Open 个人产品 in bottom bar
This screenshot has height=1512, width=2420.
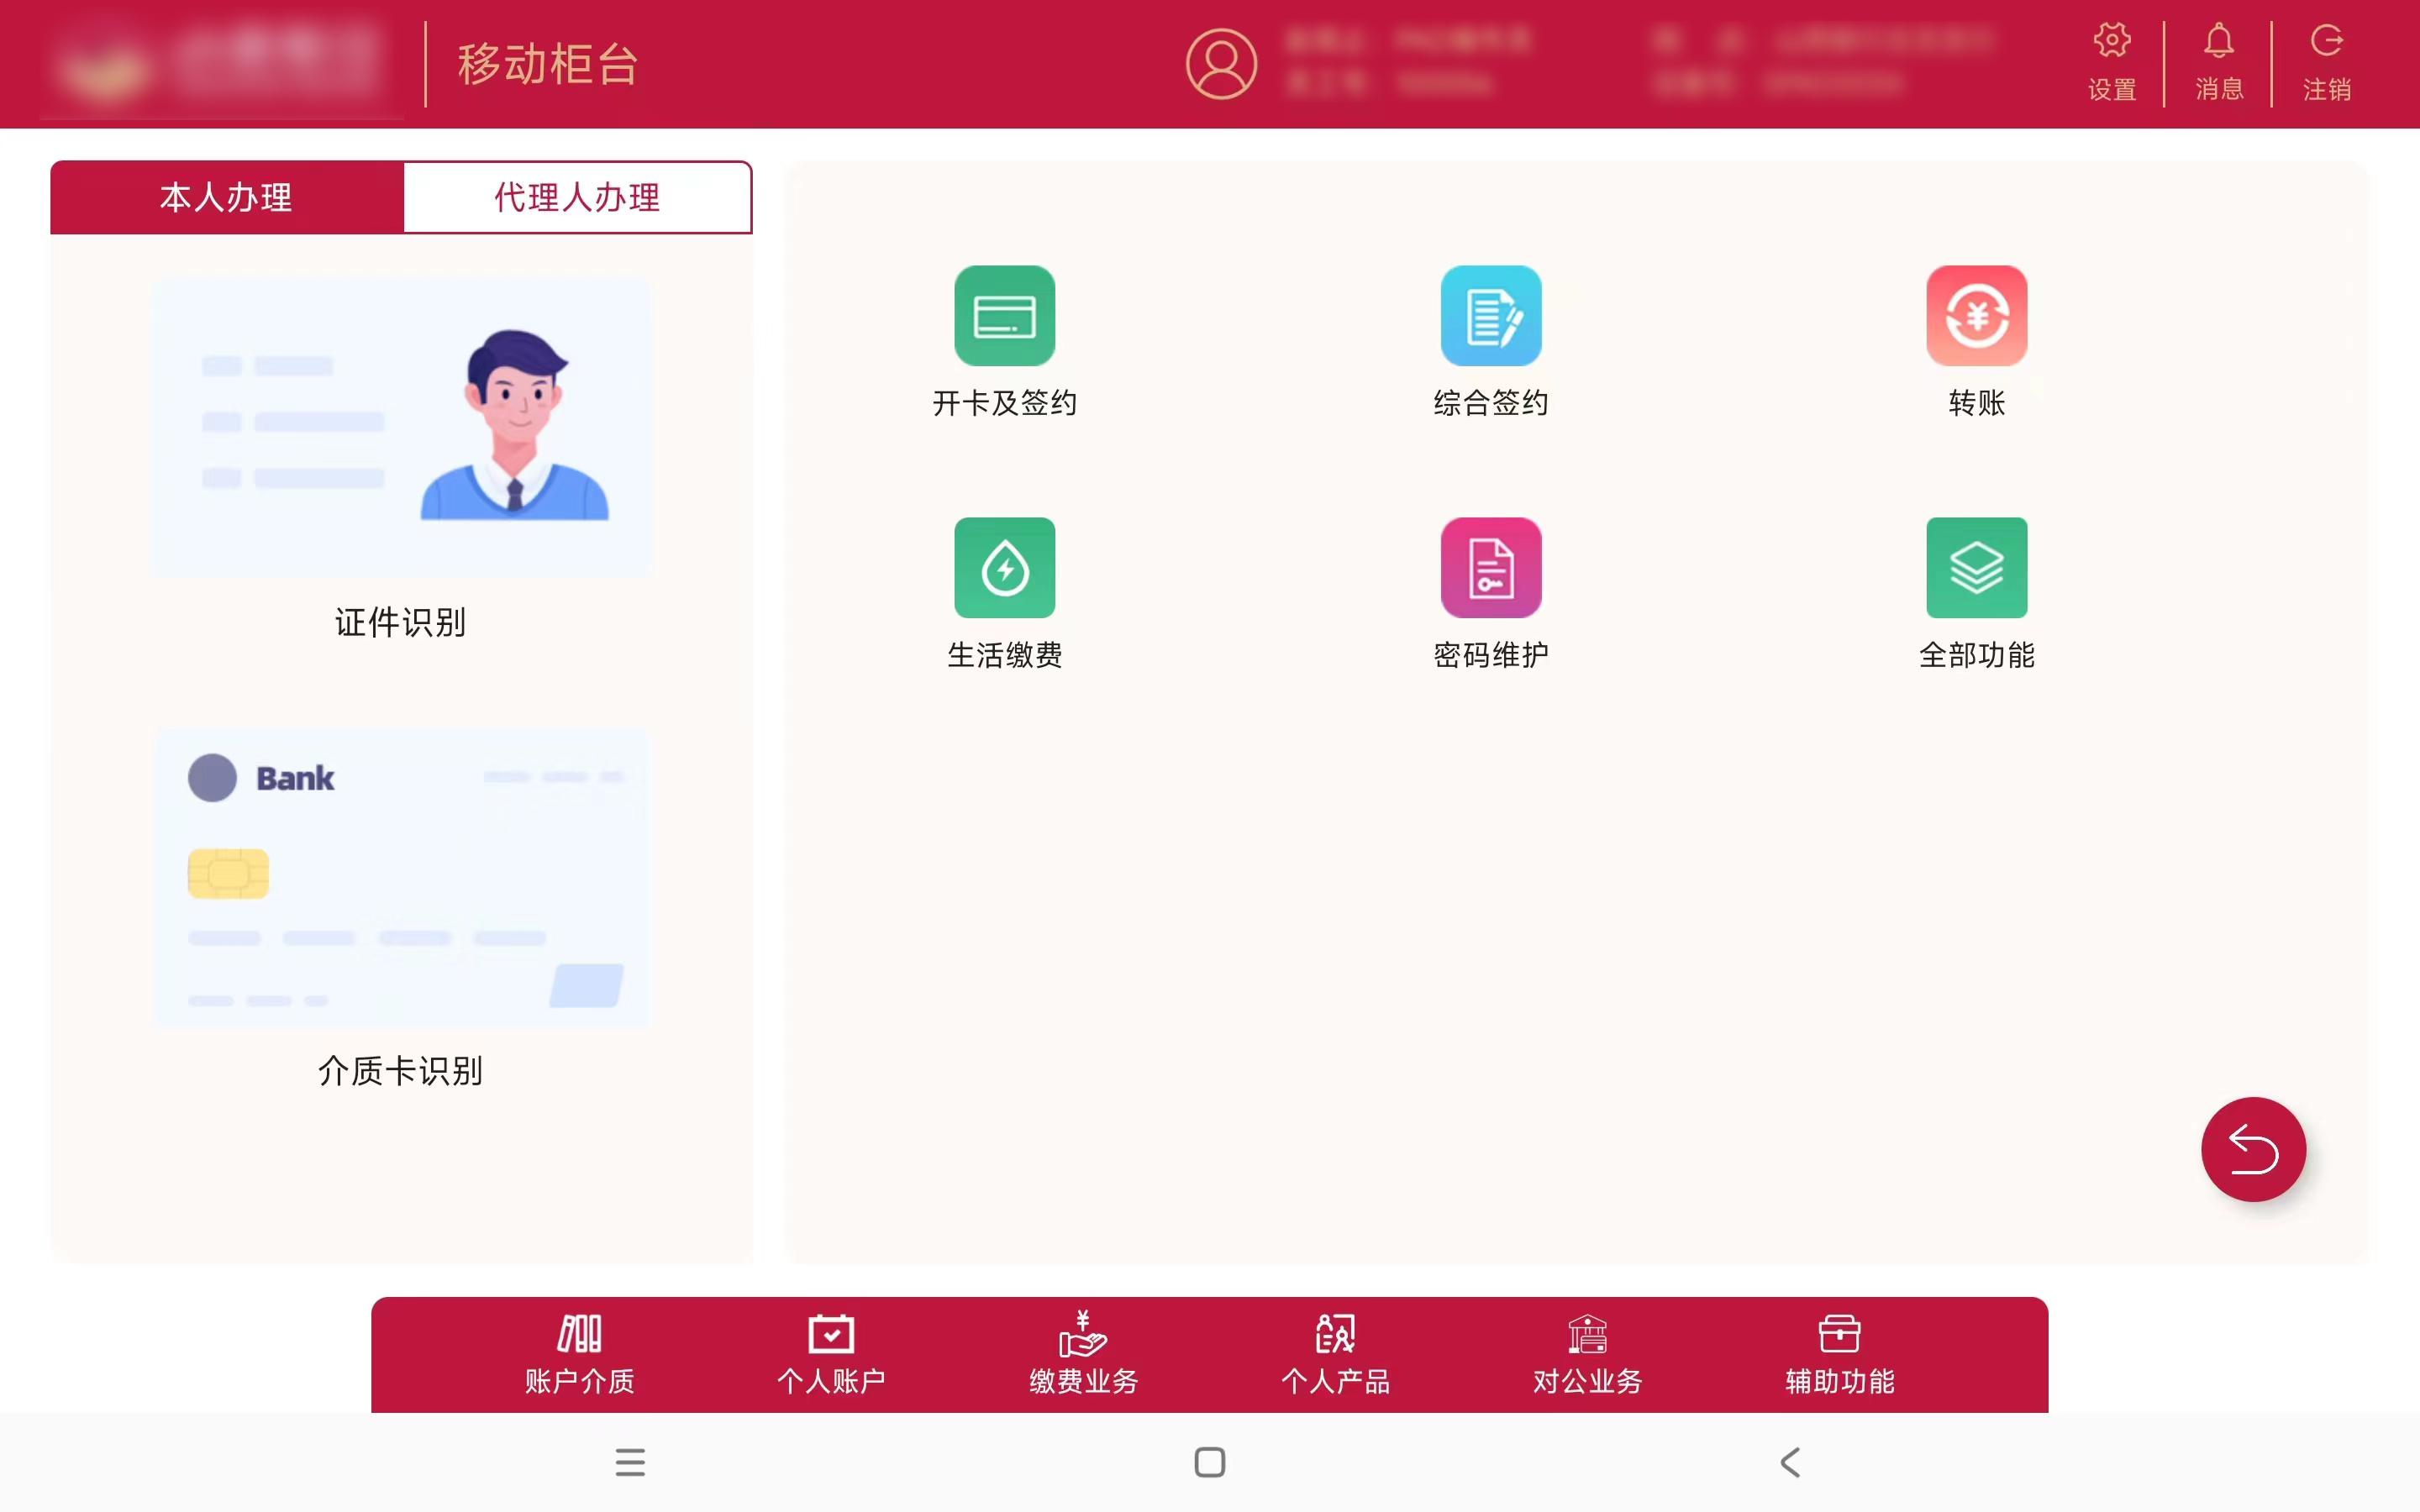1335,1353
